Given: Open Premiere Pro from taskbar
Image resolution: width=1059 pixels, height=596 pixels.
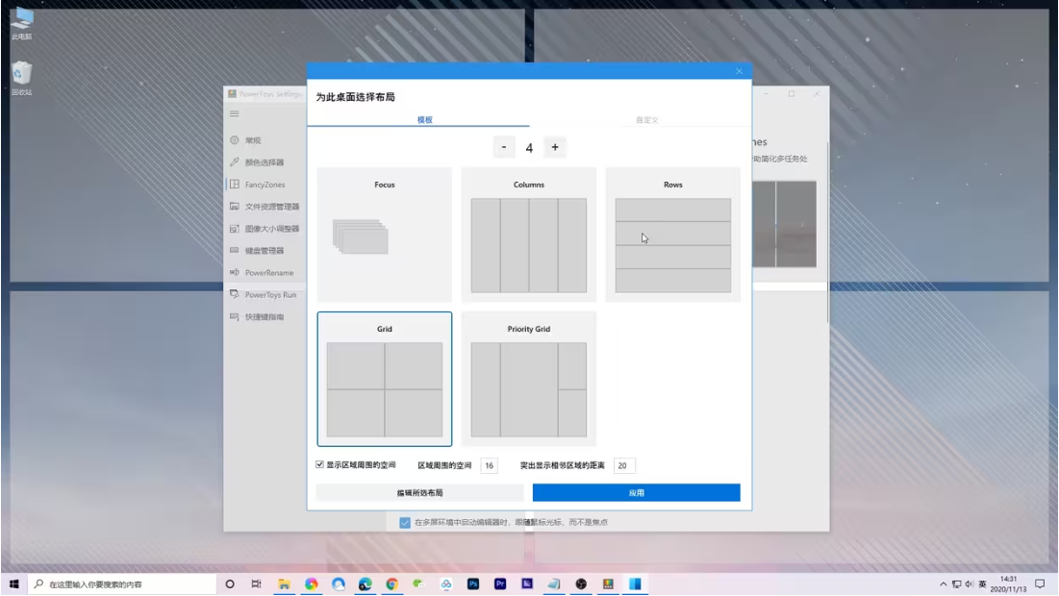Looking at the screenshot, I should 500,584.
